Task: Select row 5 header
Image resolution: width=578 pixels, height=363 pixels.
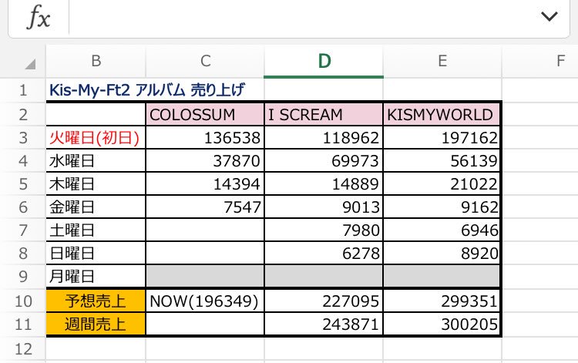Action: coord(23,184)
